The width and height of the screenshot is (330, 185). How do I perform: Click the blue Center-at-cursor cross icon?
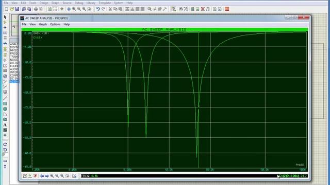tap(69, 9)
